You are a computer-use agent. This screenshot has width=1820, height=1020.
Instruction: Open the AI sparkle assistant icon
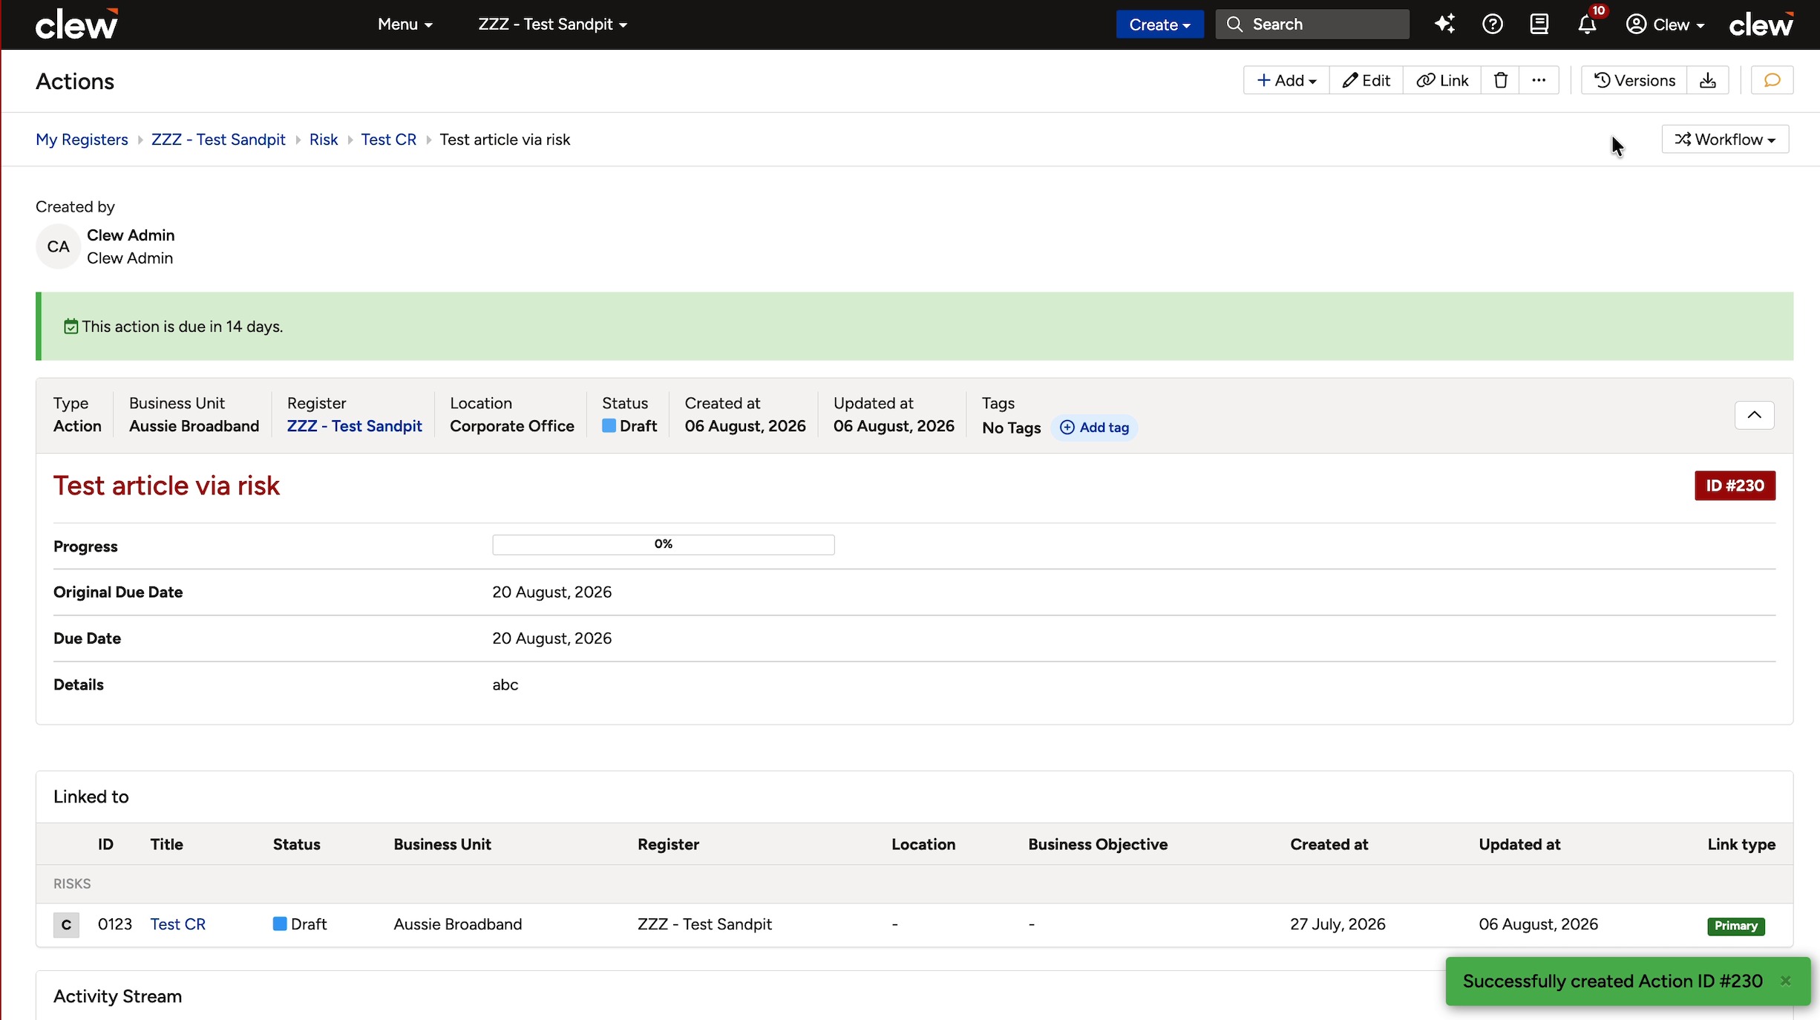click(x=1444, y=24)
